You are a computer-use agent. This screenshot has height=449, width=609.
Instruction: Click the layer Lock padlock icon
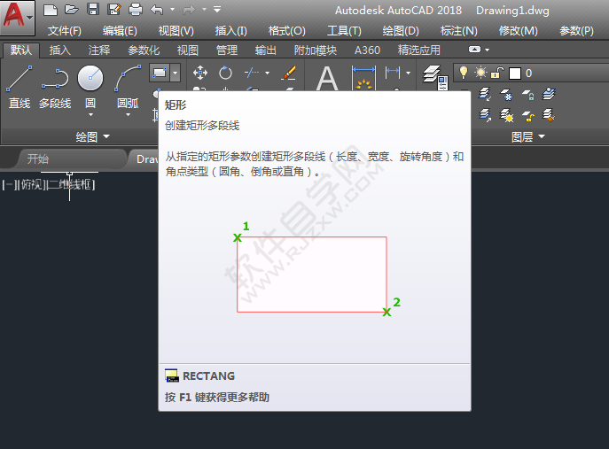(527, 94)
